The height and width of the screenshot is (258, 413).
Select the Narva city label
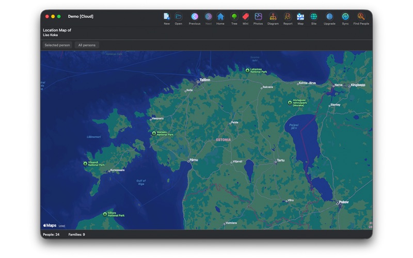point(339,85)
